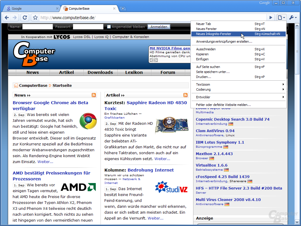Choose Kopieren in the page menu

coord(238,54)
